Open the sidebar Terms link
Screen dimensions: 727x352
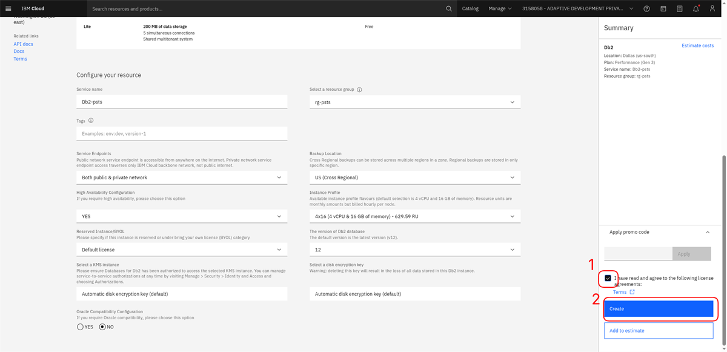coord(20,59)
